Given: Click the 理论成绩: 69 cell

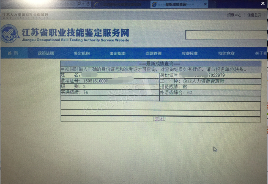Looking at the screenshot, I should pos(210,87).
